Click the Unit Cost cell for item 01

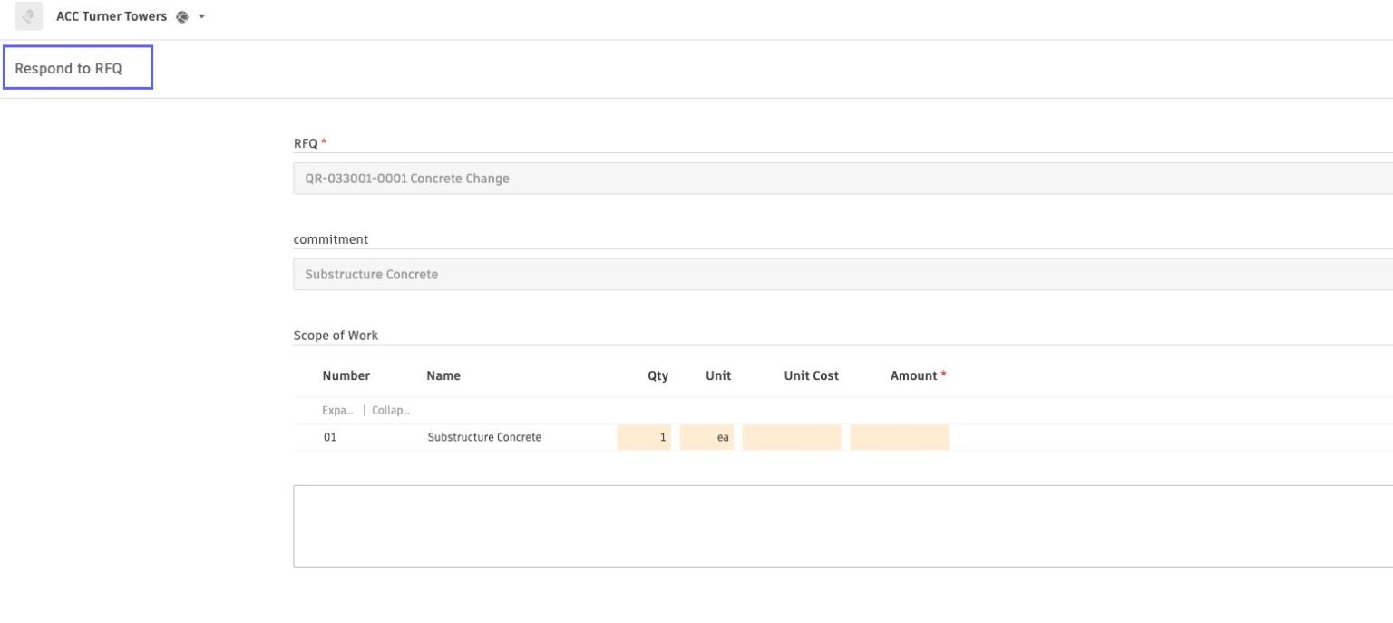792,437
